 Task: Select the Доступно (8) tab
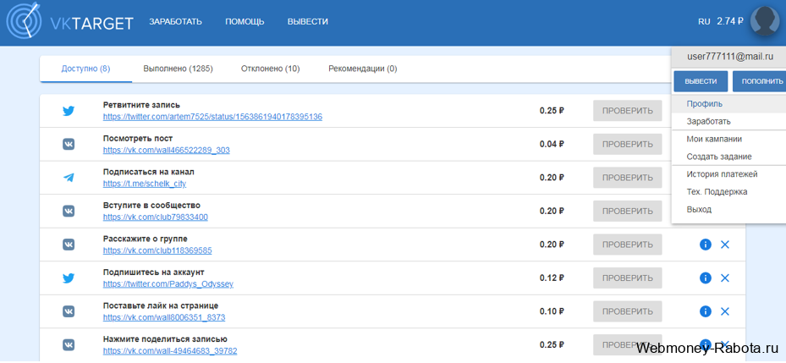pos(85,69)
